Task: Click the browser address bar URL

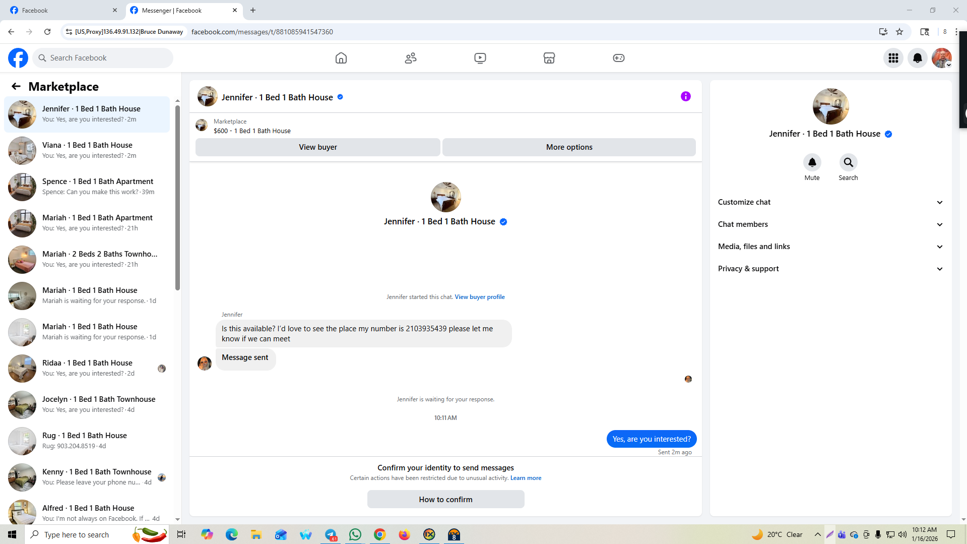Action: click(x=262, y=32)
